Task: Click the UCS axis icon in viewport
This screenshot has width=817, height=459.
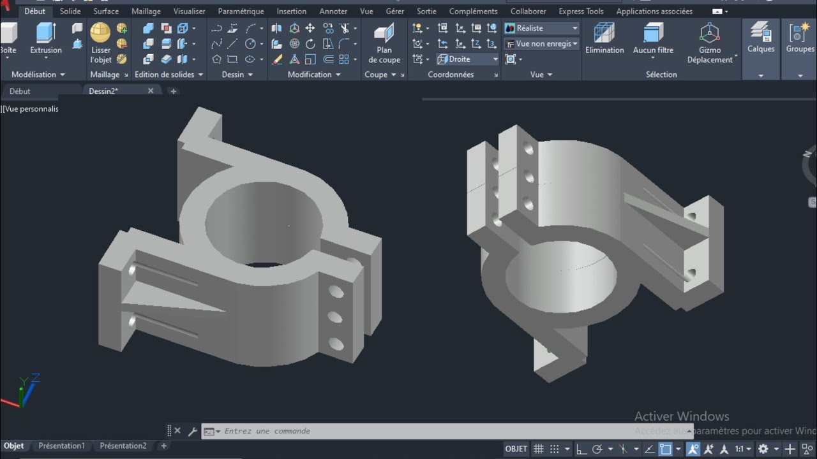Action: tap(20, 391)
